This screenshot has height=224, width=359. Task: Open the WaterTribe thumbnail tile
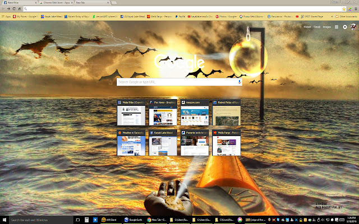click(131, 112)
